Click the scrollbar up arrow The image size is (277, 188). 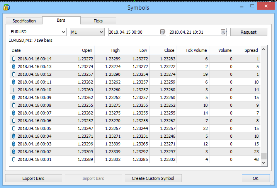point(264,50)
